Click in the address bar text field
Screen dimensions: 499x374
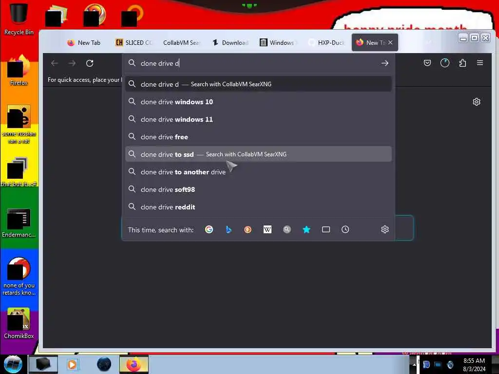pyautogui.click(x=258, y=63)
